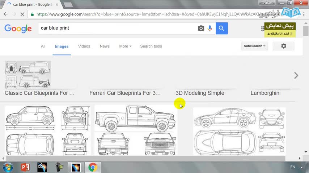The height and width of the screenshot is (173, 309).
Task: Open the camera recorder taskbar icon
Action: pos(59,167)
